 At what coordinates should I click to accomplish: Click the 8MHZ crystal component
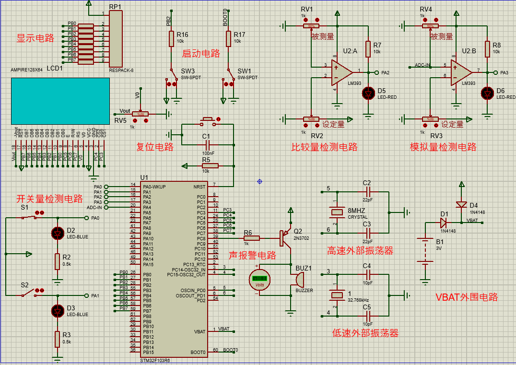[x=337, y=212]
